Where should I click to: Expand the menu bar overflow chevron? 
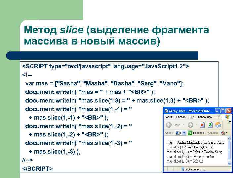coord(219,116)
